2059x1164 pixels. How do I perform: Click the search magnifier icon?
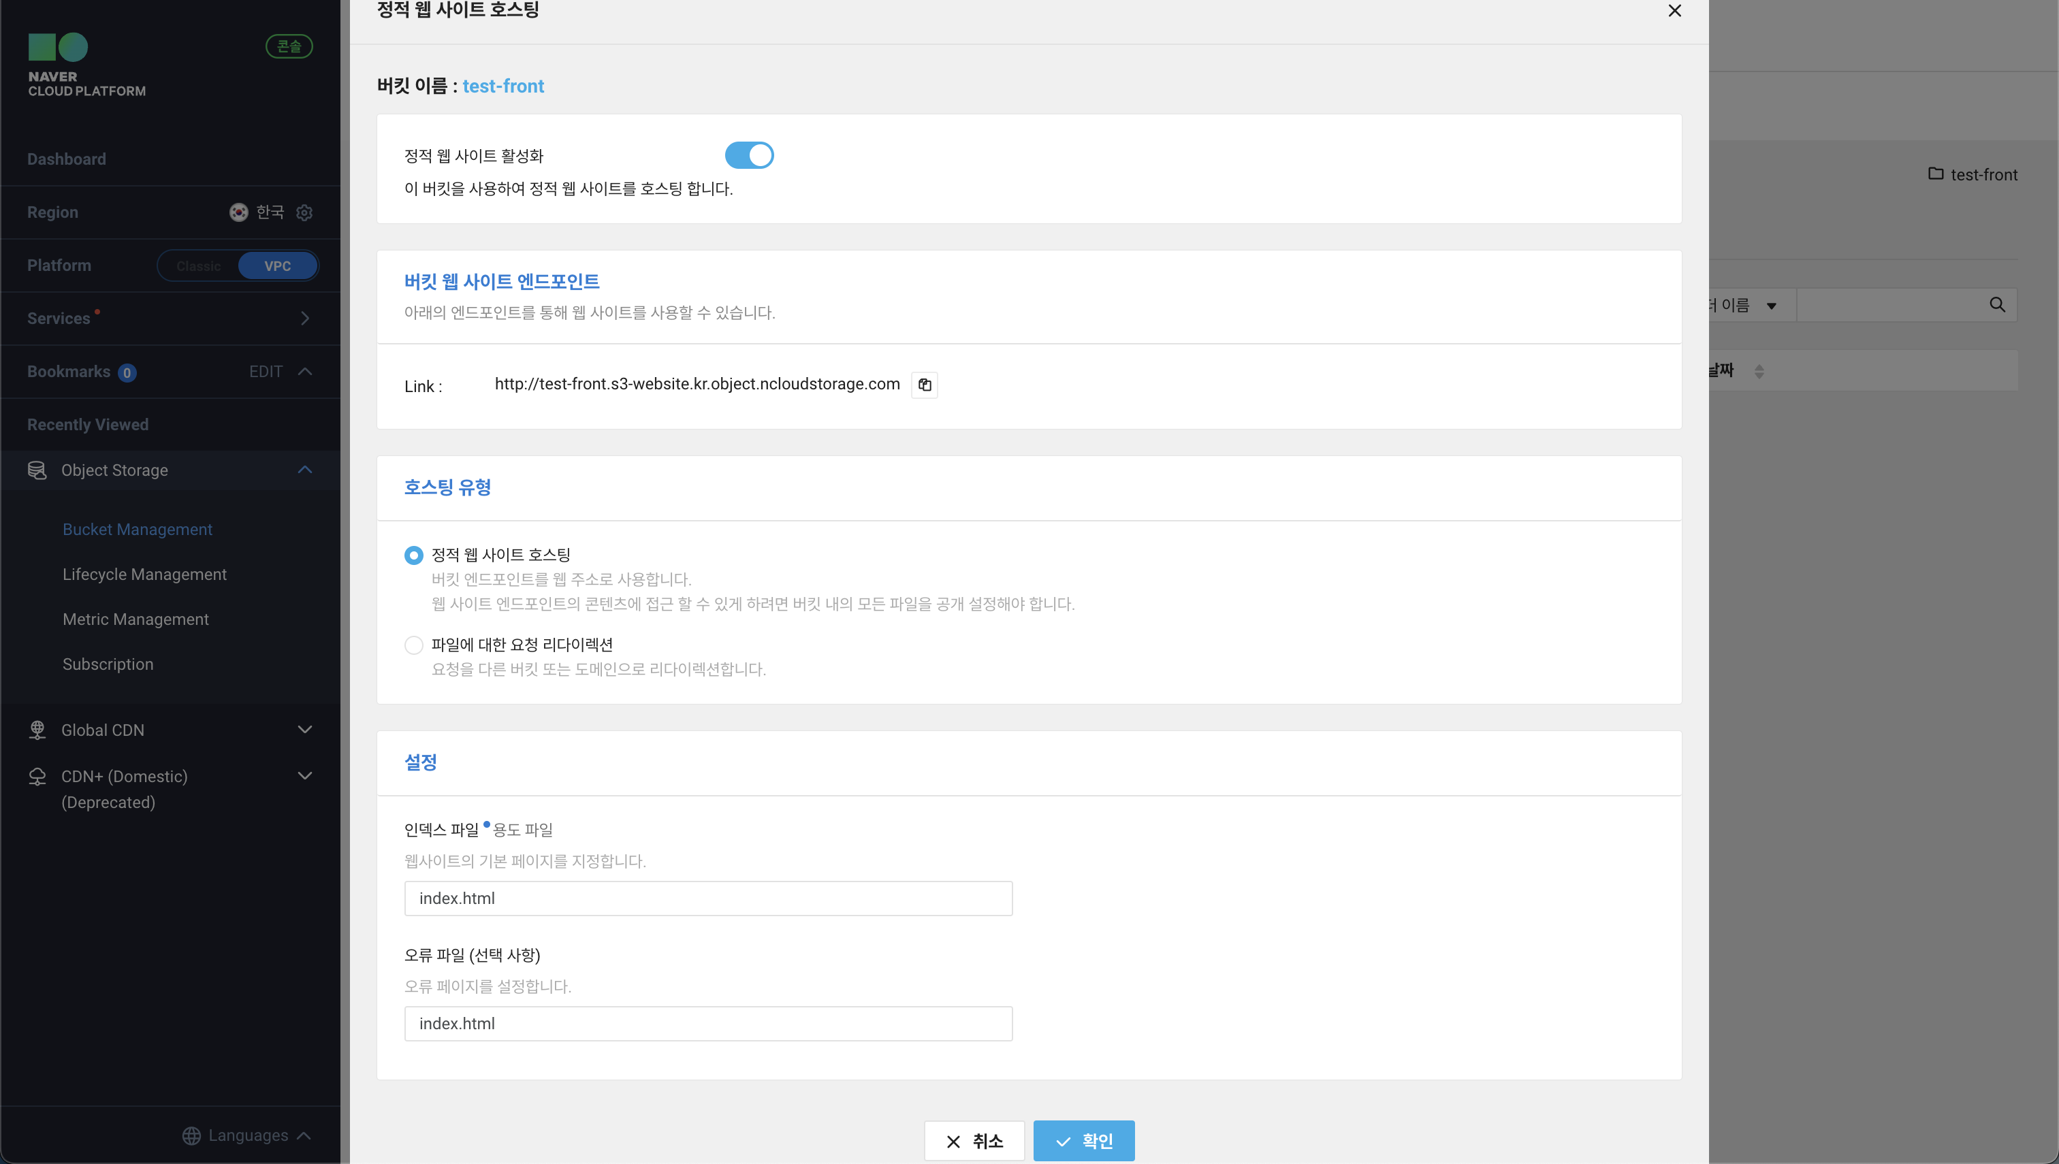pyautogui.click(x=1996, y=304)
